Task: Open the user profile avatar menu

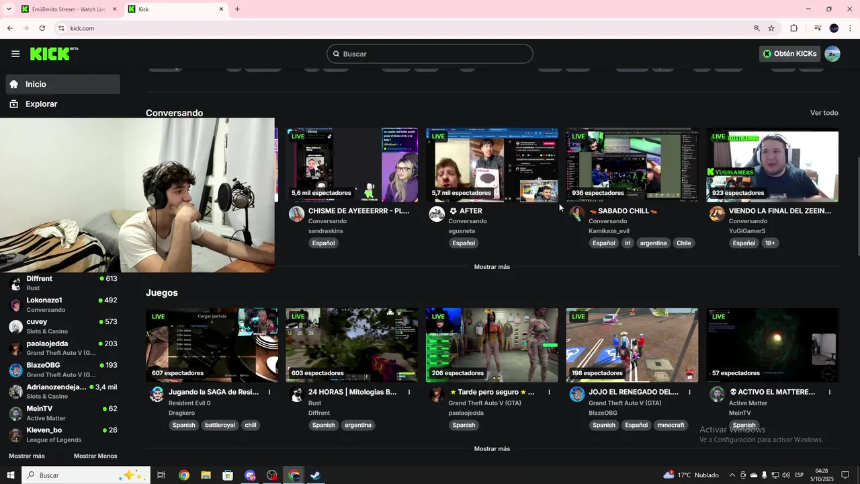Action: (832, 54)
